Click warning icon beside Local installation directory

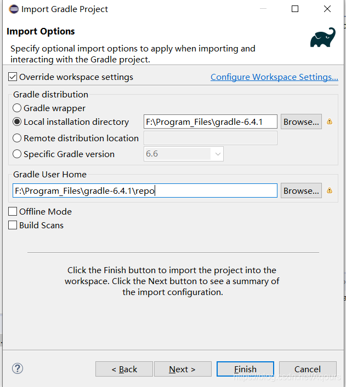point(330,122)
